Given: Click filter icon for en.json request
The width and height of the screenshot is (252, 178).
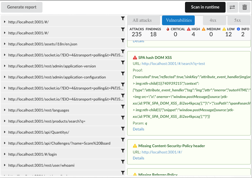Looking at the screenshot, I should coord(123,41).
